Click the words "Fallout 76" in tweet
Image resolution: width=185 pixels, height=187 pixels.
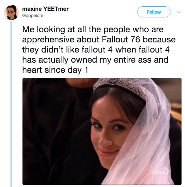coord(121,40)
